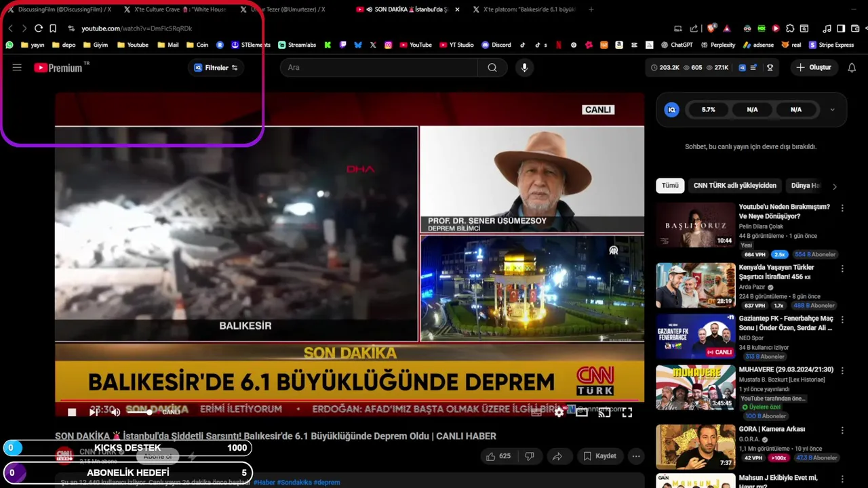Skip to the next video
Image resolution: width=868 pixels, height=488 pixels.
tap(94, 412)
